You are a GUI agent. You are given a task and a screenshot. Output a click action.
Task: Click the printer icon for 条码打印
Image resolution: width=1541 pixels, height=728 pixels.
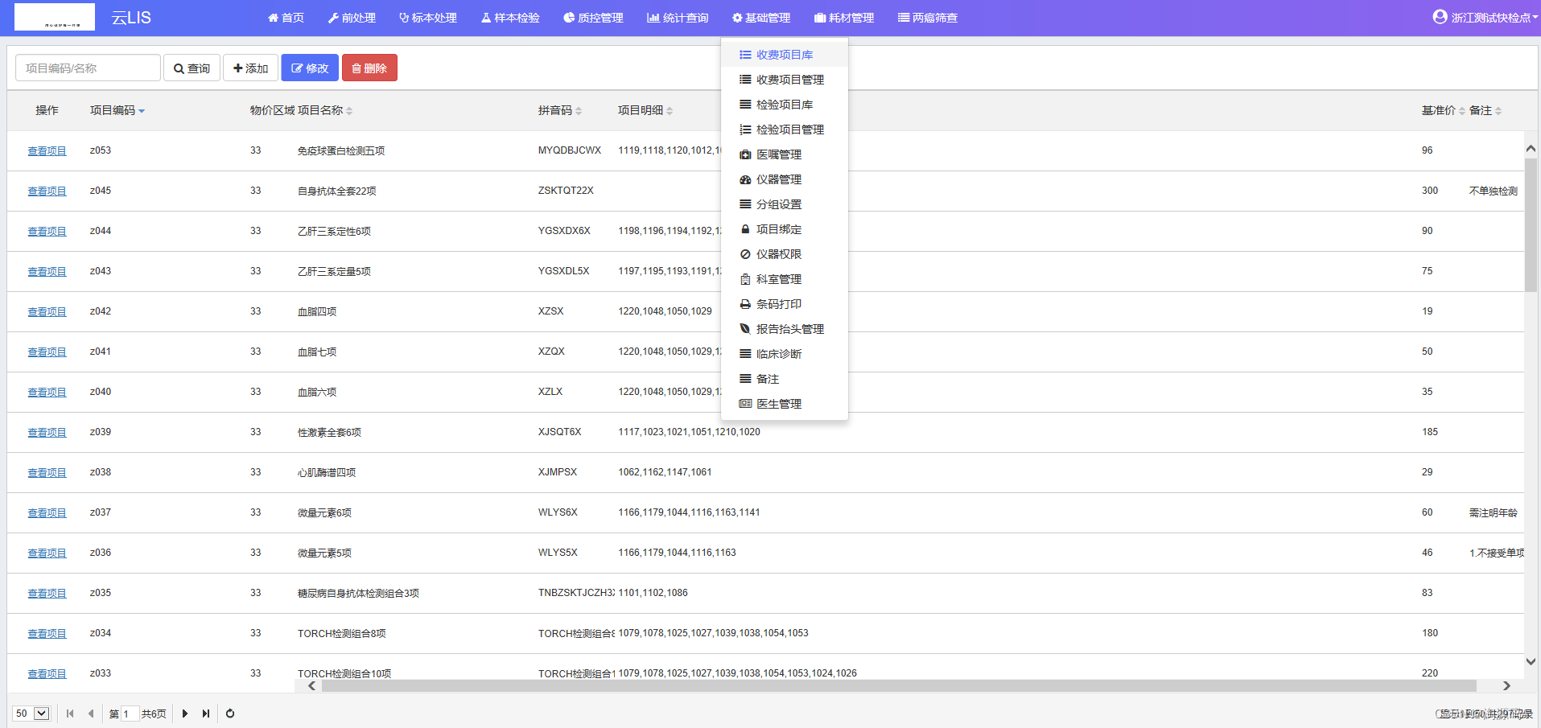(745, 304)
